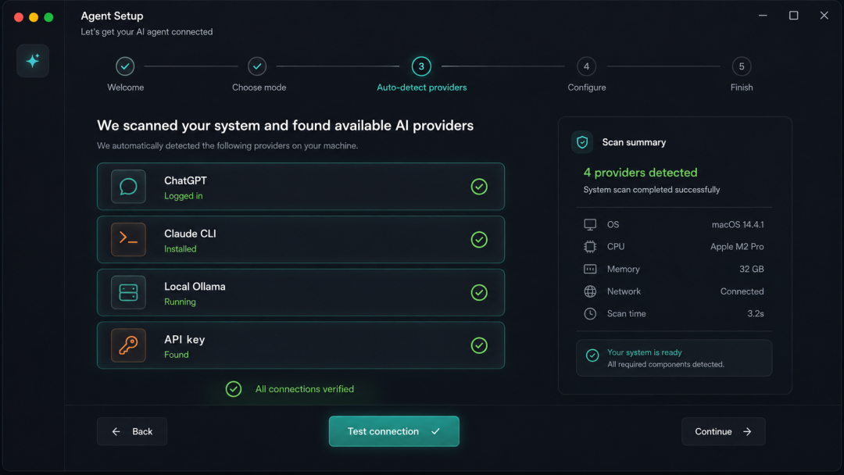The width and height of the screenshot is (844, 475).
Task: Click the 'Logged in' status under ChatGPT
Action: (x=184, y=196)
